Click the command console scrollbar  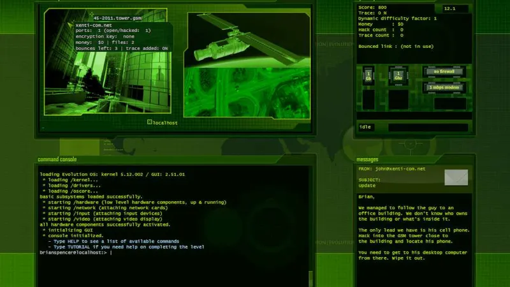[311, 277]
